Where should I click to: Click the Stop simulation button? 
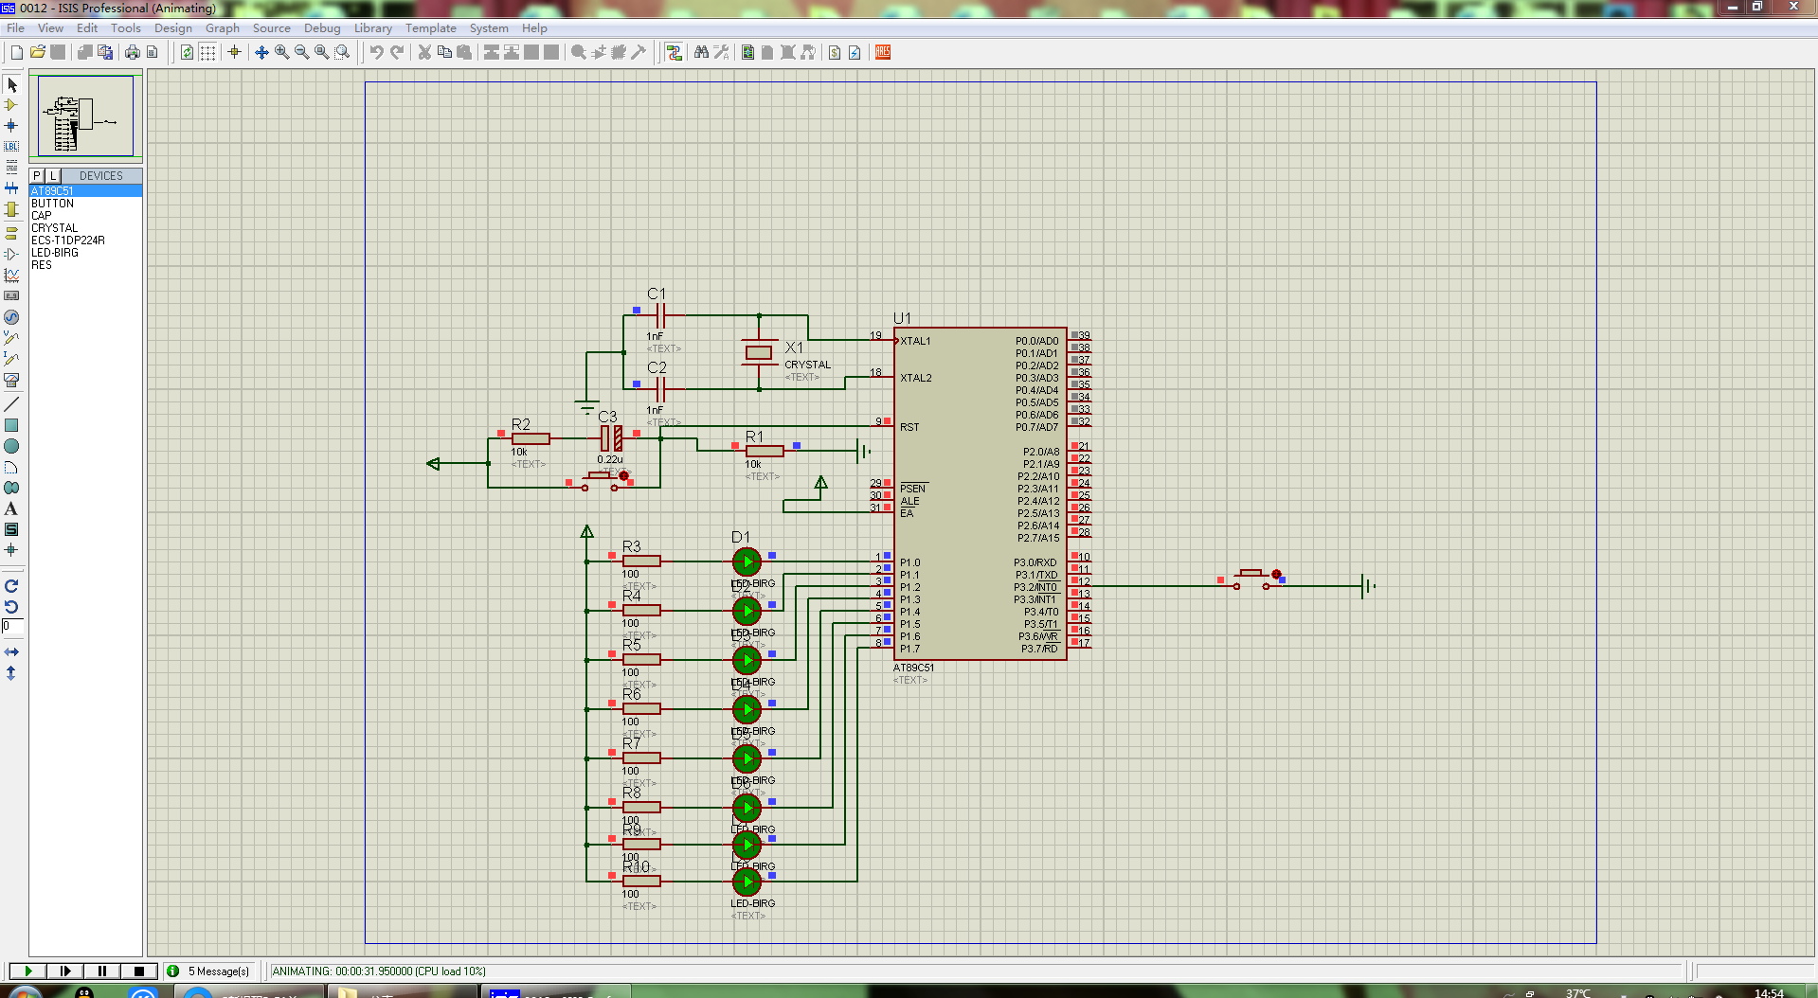[138, 971]
